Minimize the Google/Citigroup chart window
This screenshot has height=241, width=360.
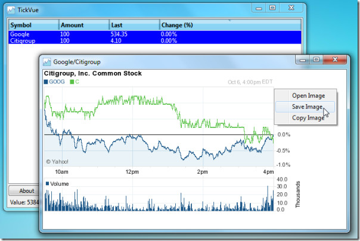click(303, 60)
